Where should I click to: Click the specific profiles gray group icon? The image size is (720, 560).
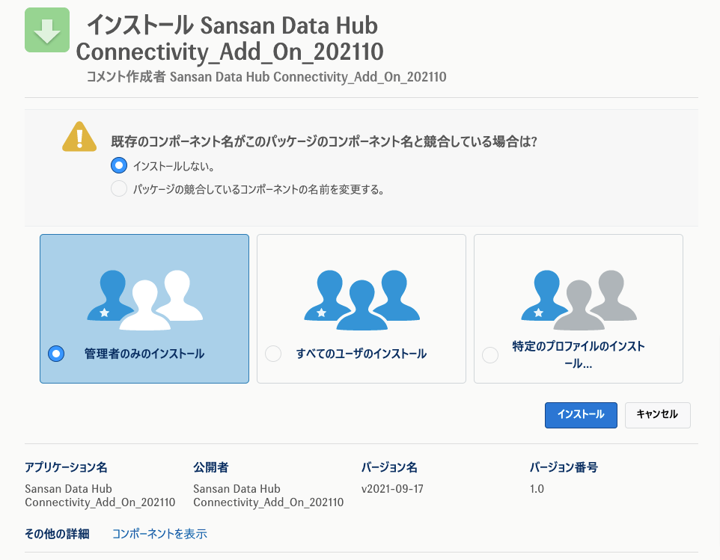pyautogui.click(x=579, y=300)
